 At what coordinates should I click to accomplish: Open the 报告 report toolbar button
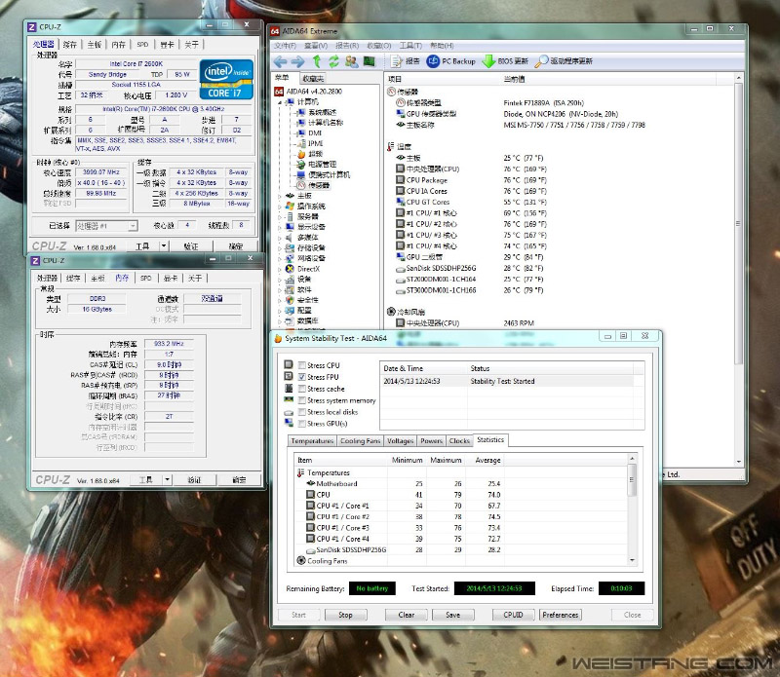406,61
